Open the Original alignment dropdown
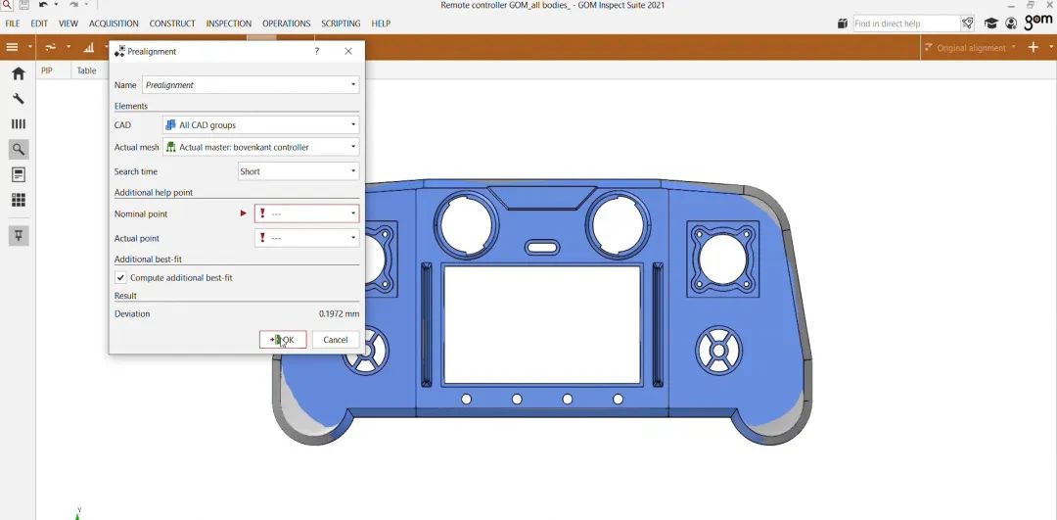Viewport: 1057px width, 520px height. point(971,48)
